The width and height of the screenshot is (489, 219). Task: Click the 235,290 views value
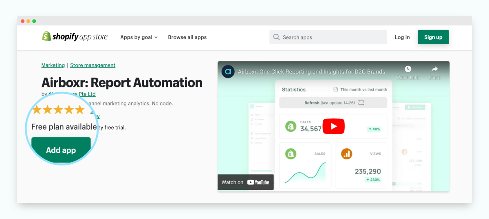tap(368, 171)
